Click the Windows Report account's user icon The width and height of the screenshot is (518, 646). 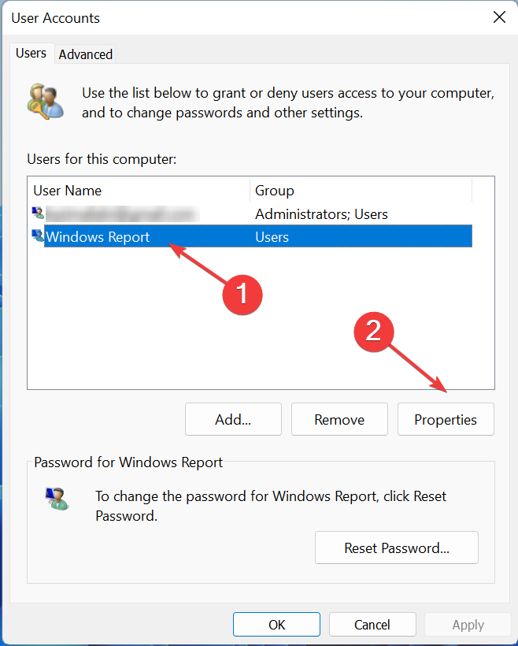(38, 236)
